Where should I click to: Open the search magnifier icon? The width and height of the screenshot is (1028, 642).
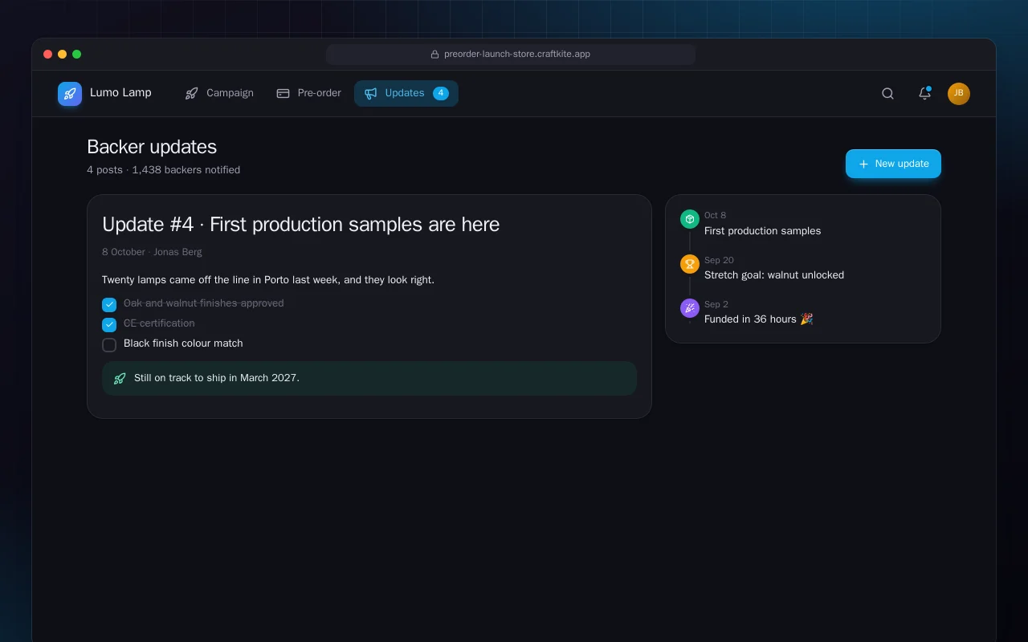(x=887, y=94)
